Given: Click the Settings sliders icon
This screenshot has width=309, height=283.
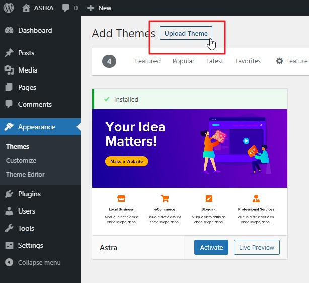Looking at the screenshot, I should pos(9,245).
